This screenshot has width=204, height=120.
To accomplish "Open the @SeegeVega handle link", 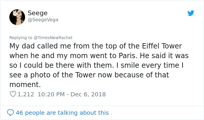I will coord(43,20).
